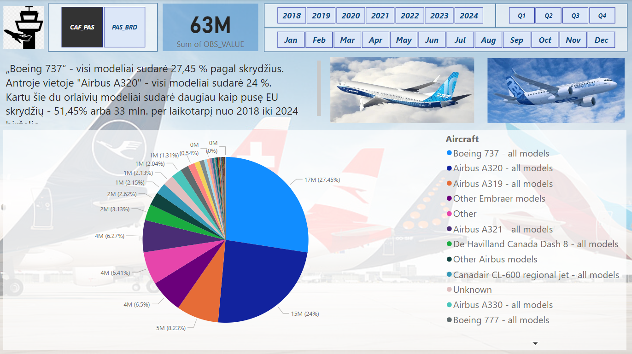Filter by year 2021
Viewport: 632px width, 354px height.
pyautogui.click(x=380, y=16)
